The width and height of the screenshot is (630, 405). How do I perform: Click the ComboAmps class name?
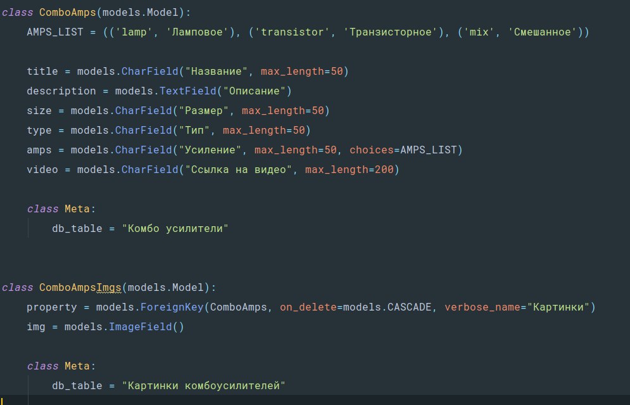click(x=68, y=13)
